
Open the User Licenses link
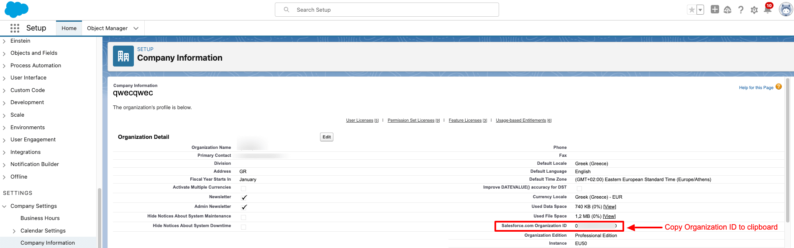pos(360,120)
